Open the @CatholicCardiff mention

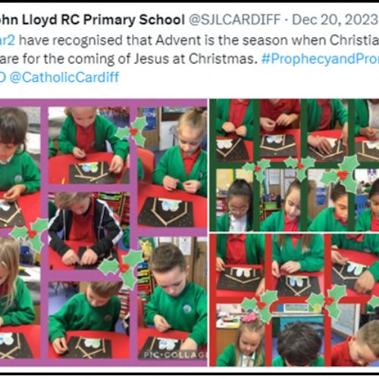tap(64, 77)
